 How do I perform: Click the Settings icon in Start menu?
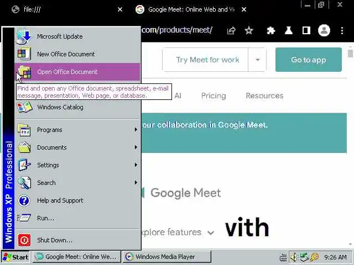(x=24, y=165)
